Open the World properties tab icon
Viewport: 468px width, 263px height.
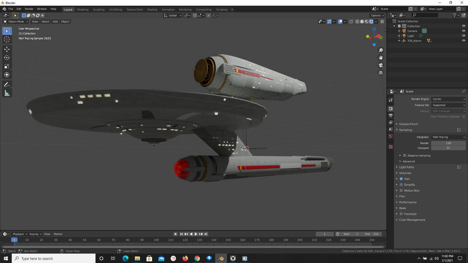tap(391, 136)
